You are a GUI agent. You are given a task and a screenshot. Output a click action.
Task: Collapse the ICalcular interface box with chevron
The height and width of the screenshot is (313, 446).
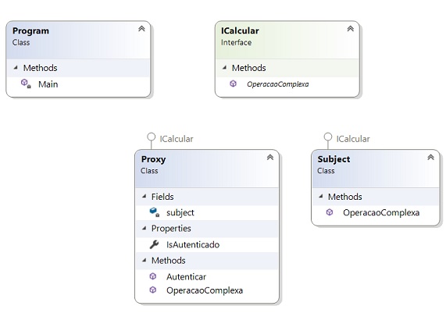point(350,29)
